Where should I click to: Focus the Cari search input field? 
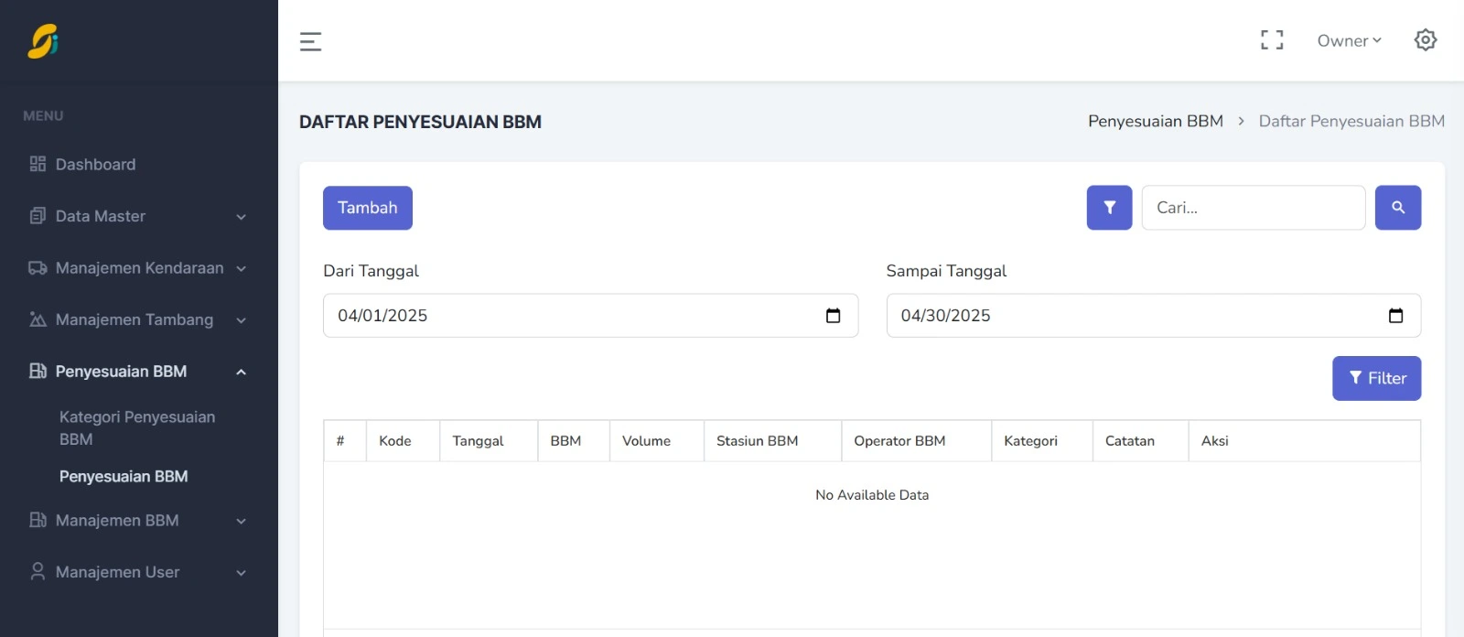(x=1253, y=208)
